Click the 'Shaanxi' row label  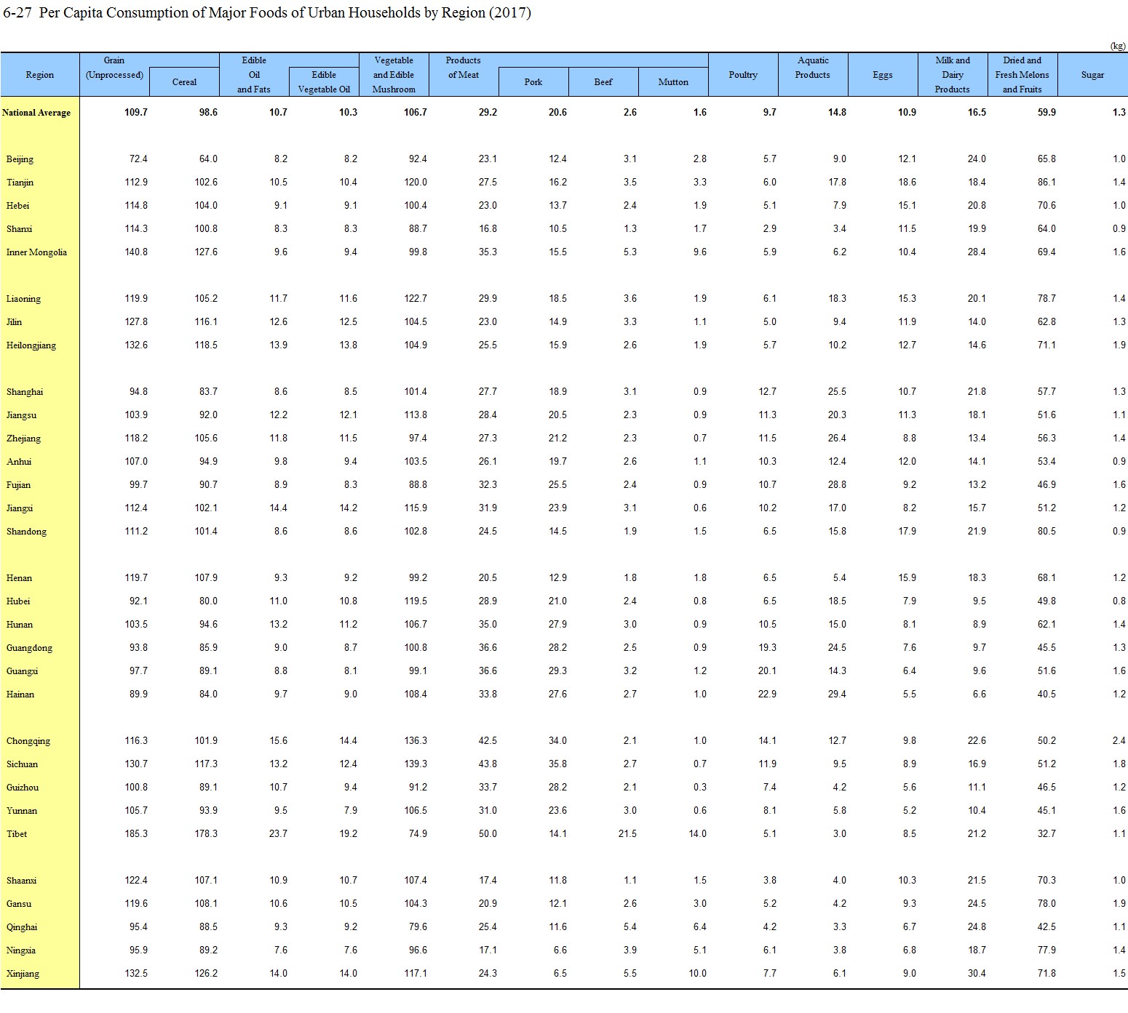21,881
